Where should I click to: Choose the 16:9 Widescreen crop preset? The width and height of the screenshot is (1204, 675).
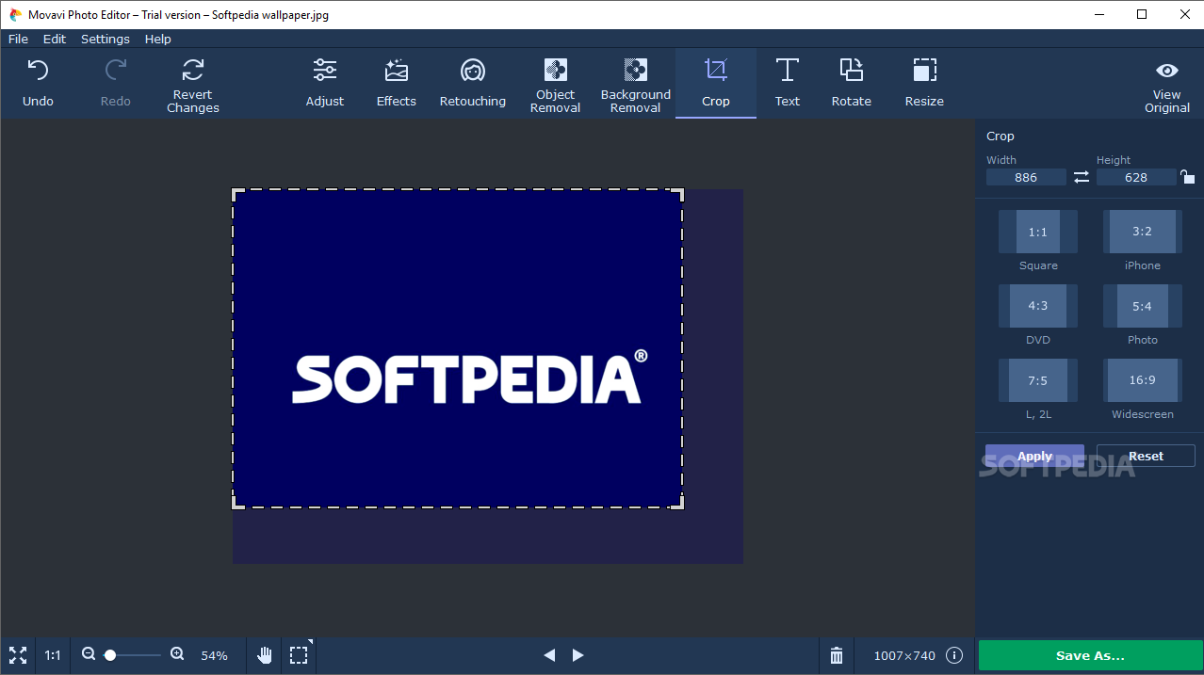(x=1143, y=380)
